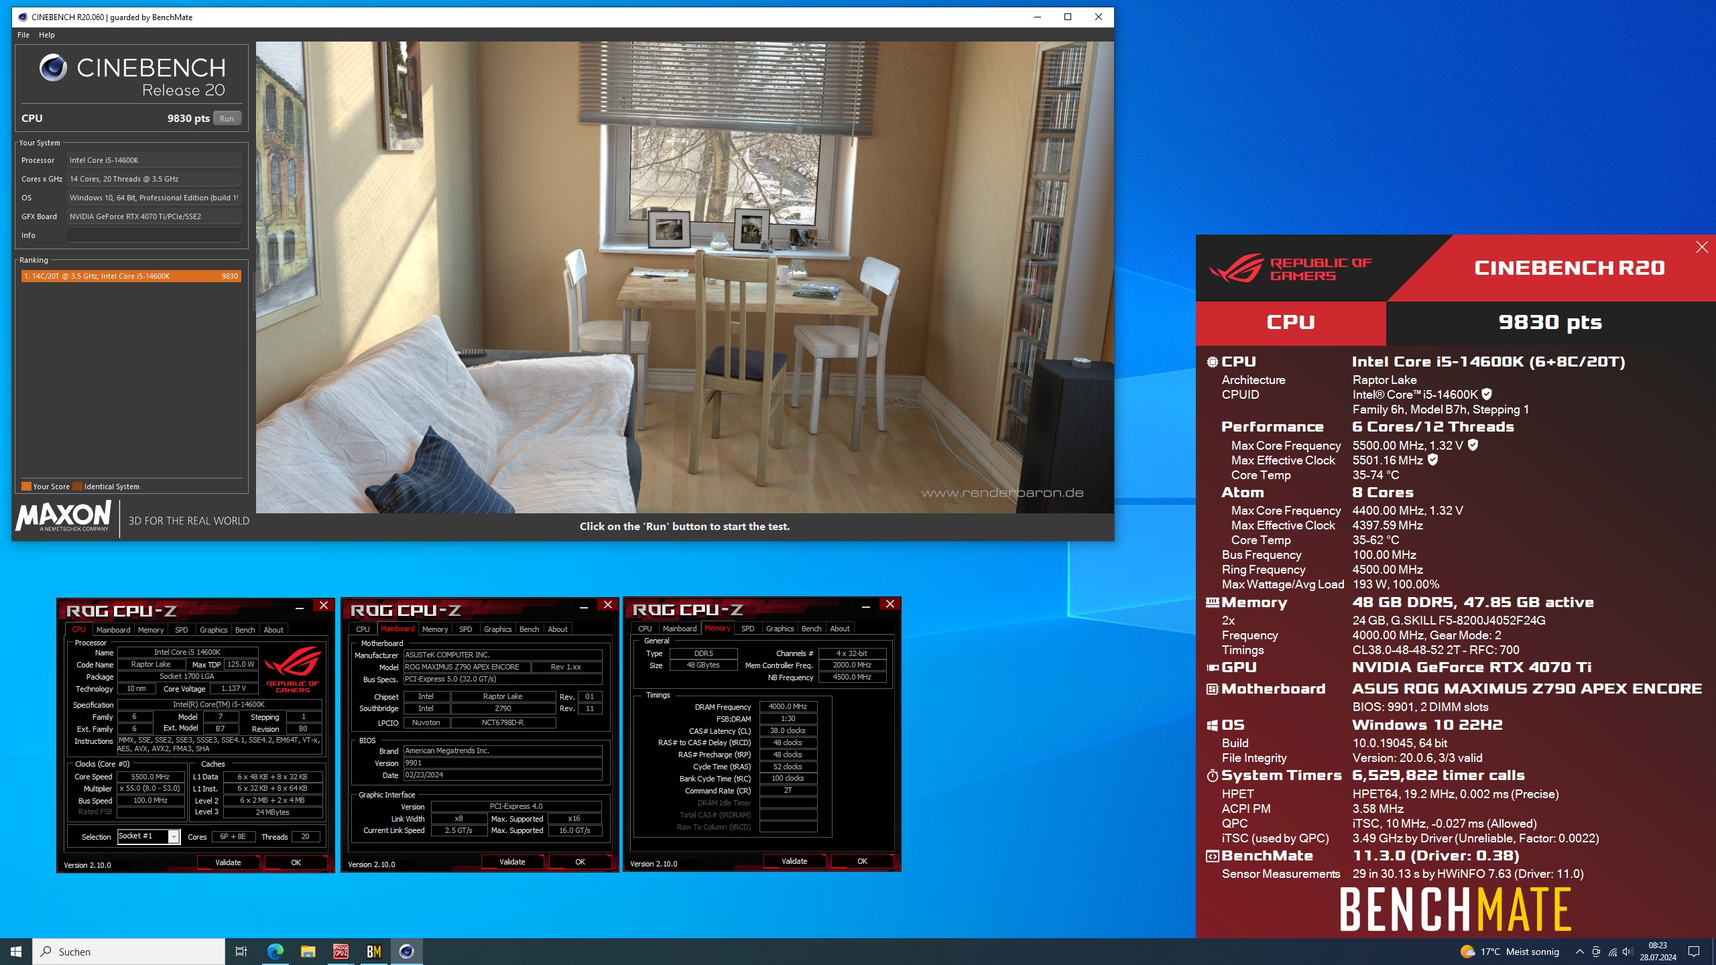Click the shield icon beside Max Core Frequency

coord(1473,444)
